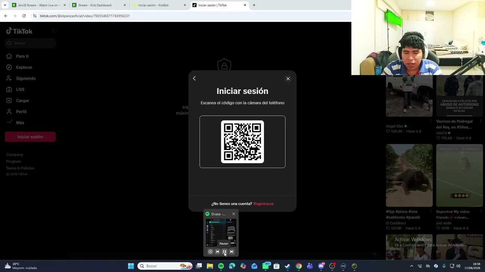Open the Company footer link
Image resolution: width=485 pixels, height=272 pixels.
pos(14,155)
